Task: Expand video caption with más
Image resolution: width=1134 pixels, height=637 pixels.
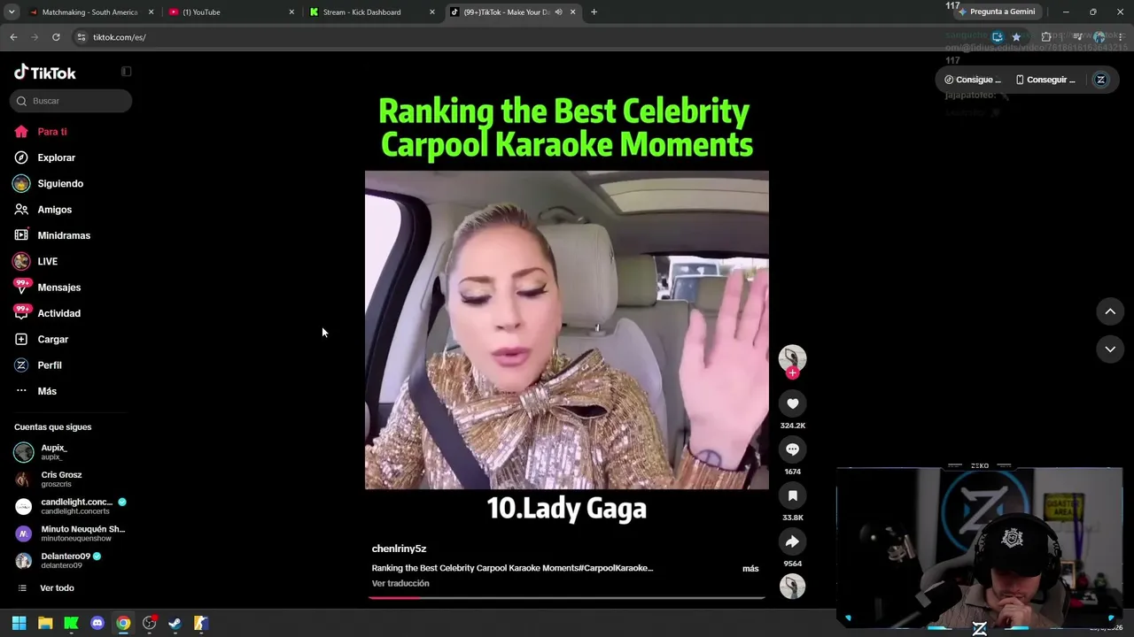Action: coord(750,569)
